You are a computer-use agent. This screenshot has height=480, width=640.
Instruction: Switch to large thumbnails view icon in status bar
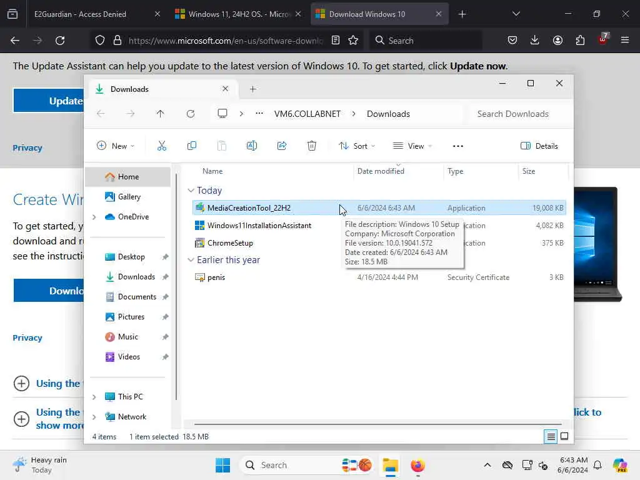(564, 436)
